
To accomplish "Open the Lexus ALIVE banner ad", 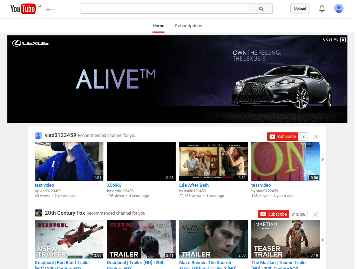I will (177, 79).
